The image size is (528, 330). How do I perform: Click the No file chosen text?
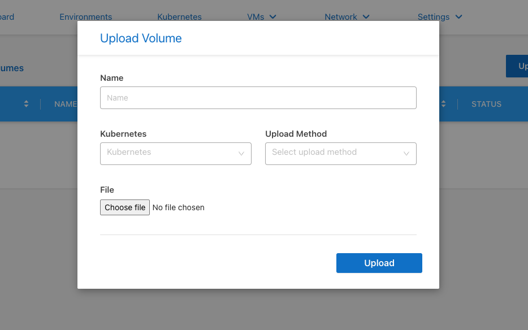(x=179, y=207)
